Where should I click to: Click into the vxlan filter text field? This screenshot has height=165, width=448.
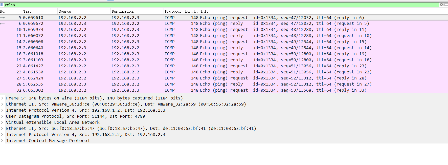click(202, 5)
